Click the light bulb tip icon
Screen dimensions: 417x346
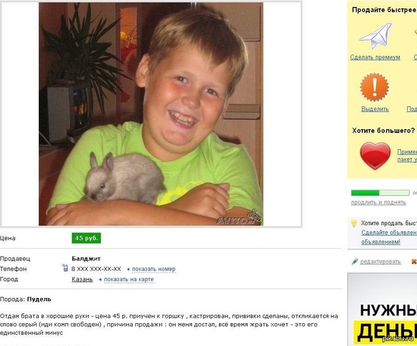point(354,224)
